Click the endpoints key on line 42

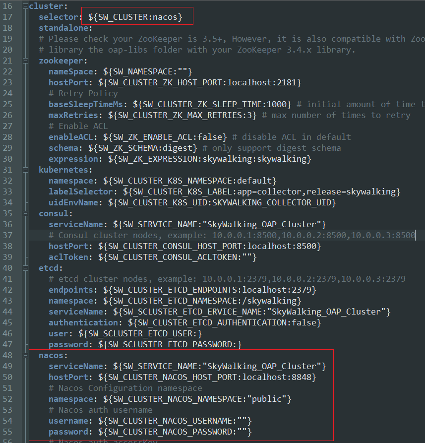pos(71,290)
